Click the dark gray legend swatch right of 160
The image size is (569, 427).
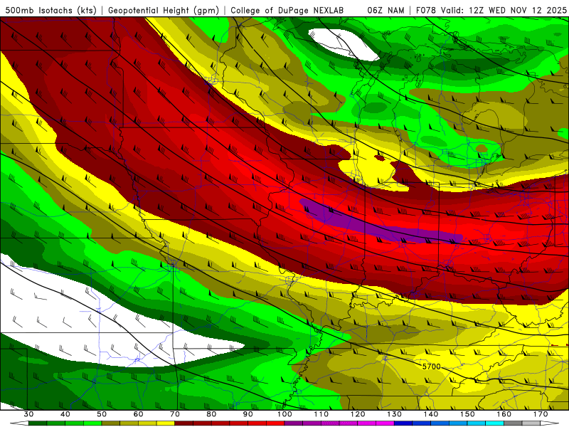pyautogui.click(x=513, y=423)
